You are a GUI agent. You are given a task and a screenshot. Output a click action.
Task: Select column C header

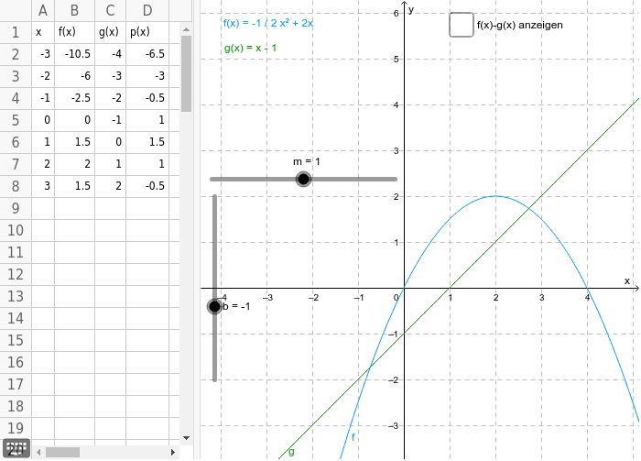click(111, 10)
